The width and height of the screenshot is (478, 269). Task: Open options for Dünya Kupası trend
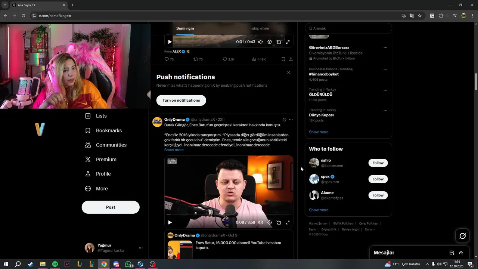(x=385, y=111)
